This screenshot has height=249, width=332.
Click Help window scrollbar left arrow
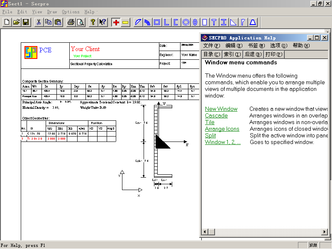pos(205,232)
